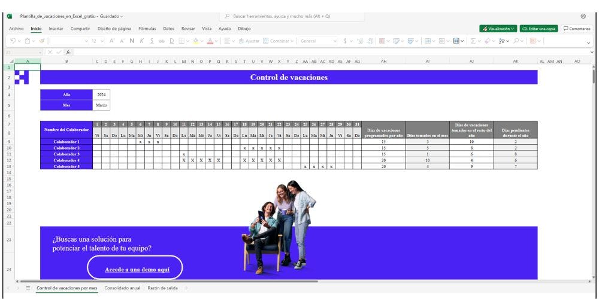Image resolution: width=599 pixels, height=299 pixels.
Task: Open the Fill color dropdown arrow
Action: click(x=202, y=41)
